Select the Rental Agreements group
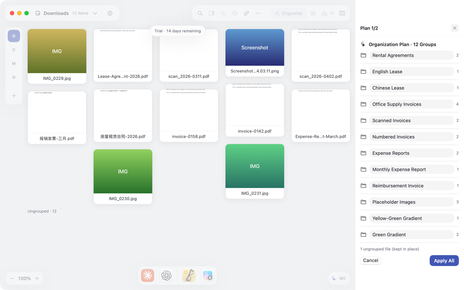This screenshot has height=290, width=464. point(411,55)
